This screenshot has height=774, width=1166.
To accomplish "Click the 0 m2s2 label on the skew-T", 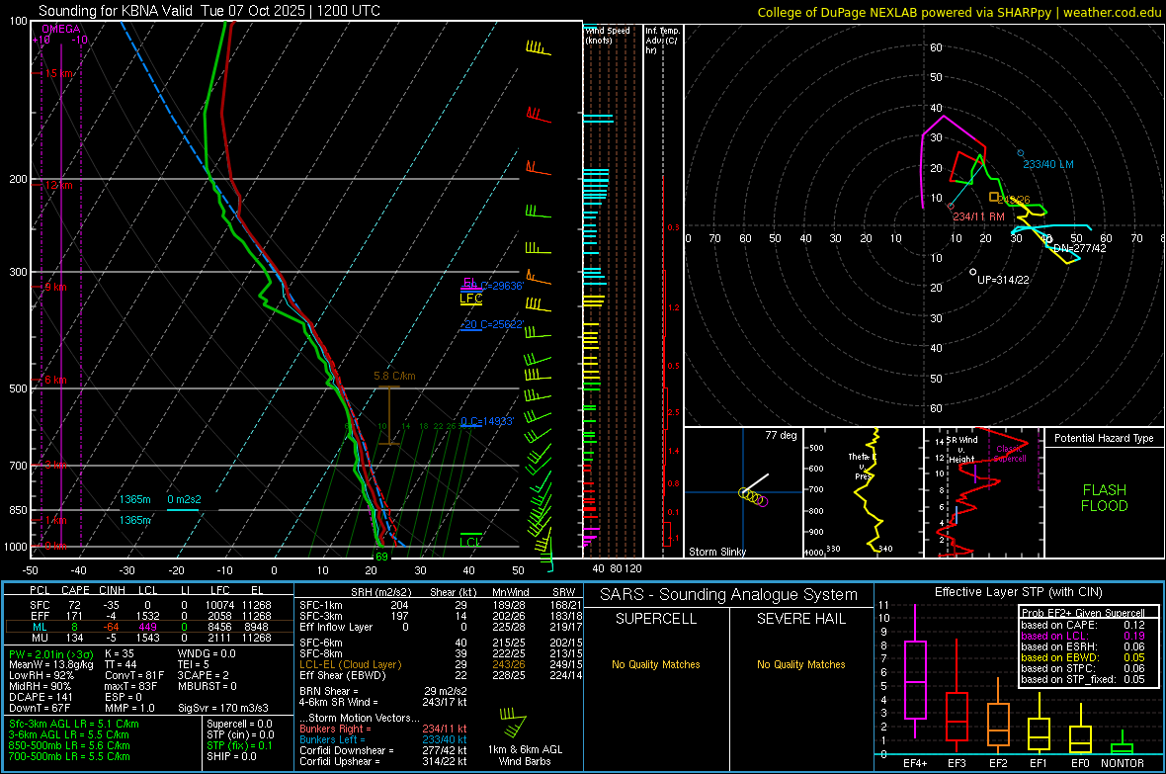I will tap(184, 499).
